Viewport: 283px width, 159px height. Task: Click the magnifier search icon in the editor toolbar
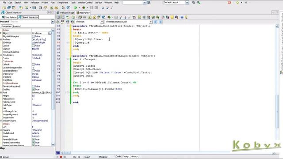pos(176,17)
